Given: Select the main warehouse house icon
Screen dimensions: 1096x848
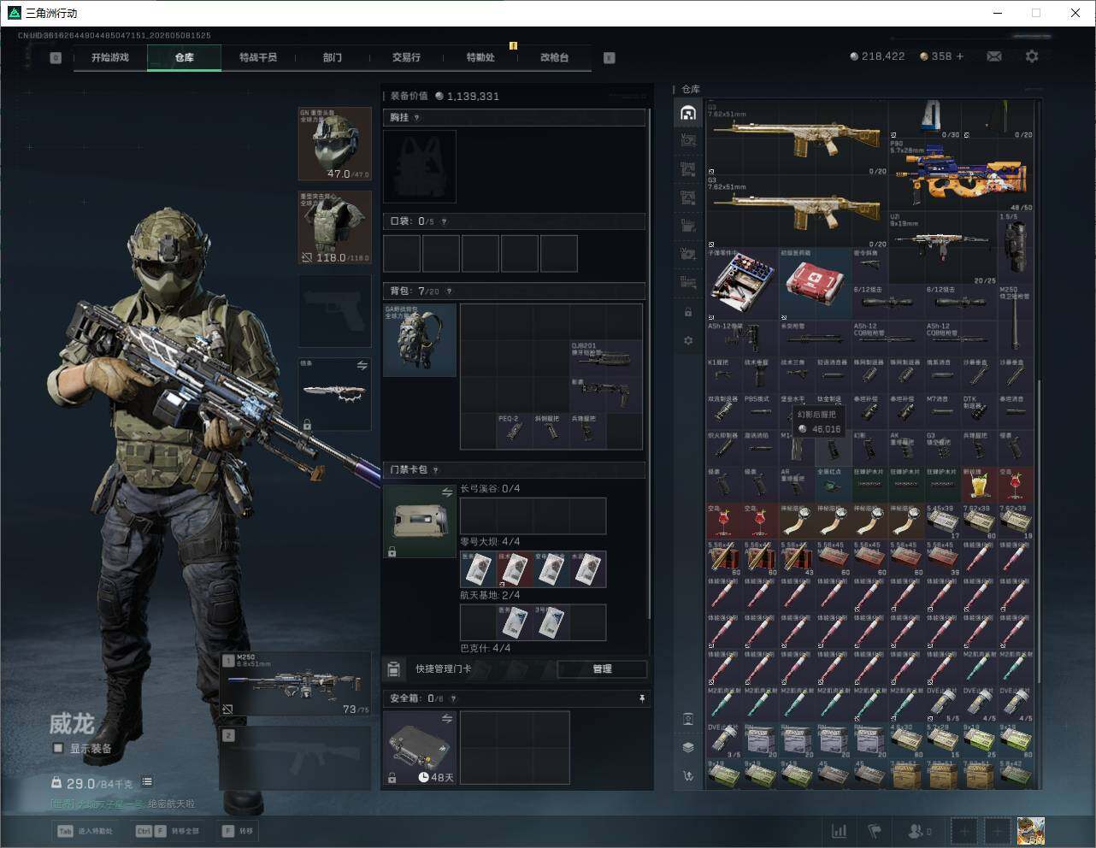Looking at the screenshot, I should point(688,113).
